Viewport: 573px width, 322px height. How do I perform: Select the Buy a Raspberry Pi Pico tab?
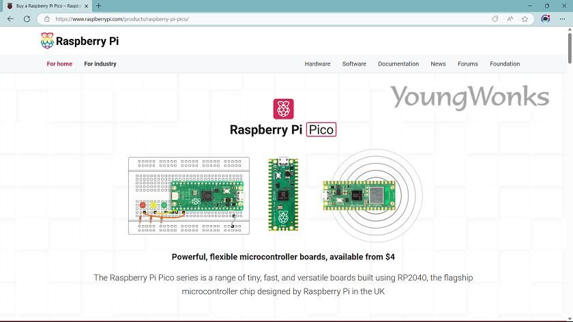coord(48,6)
